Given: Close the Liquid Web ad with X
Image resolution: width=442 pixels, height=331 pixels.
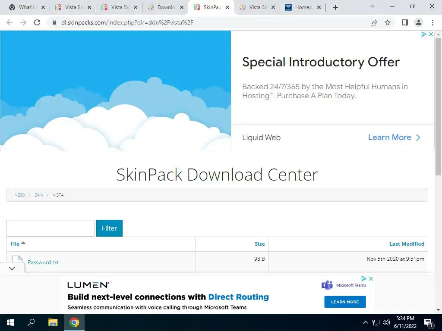Looking at the screenshot, I should click(431, 34).
